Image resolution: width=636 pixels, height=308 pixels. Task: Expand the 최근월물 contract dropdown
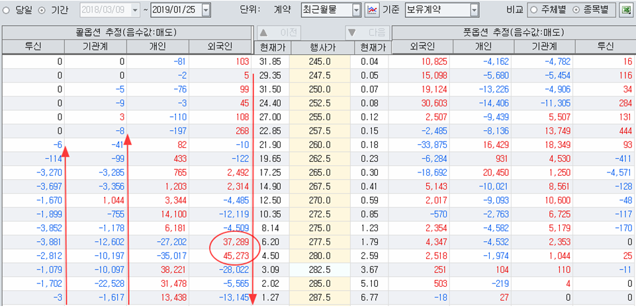click(x=357, y=11)
